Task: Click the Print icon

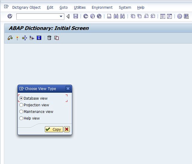Action: click(109, 16)
